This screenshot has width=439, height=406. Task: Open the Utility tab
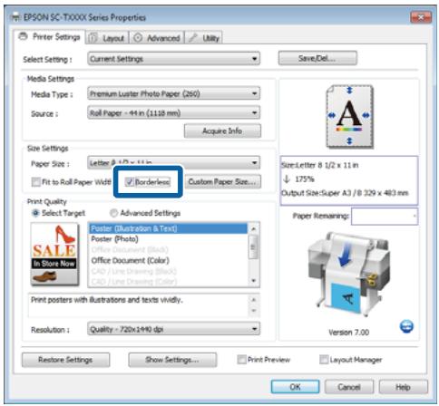click(x=204, y=38)
